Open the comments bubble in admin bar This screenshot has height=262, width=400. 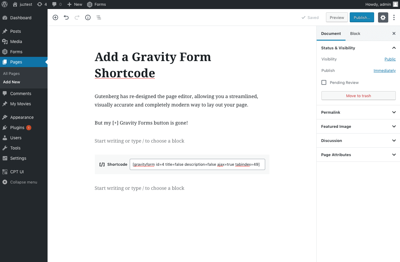point(54,5)
